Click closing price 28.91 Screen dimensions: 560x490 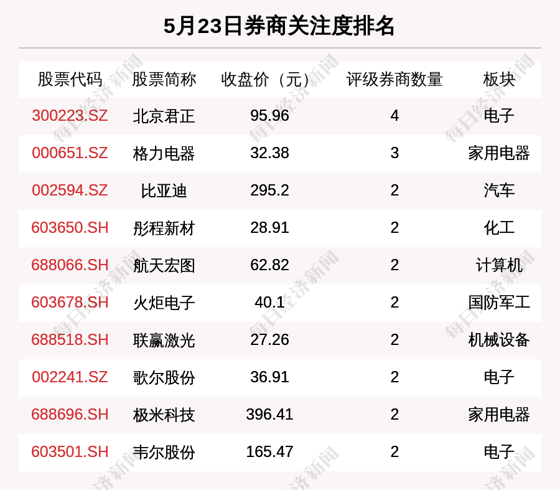click(x=269, y=228)
